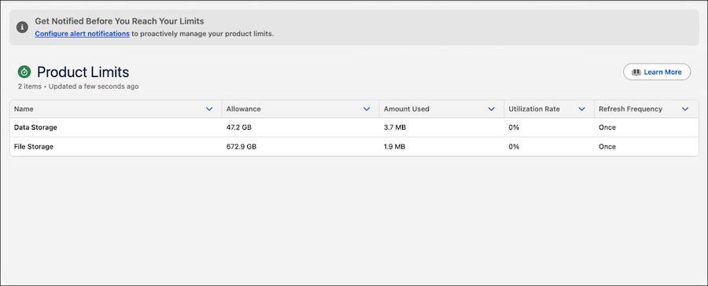Image resolution: width=708 pixels, height=286 pixels.
Task: Open the Allowance column dropdown chevron
Action: [x=367, y=108]
